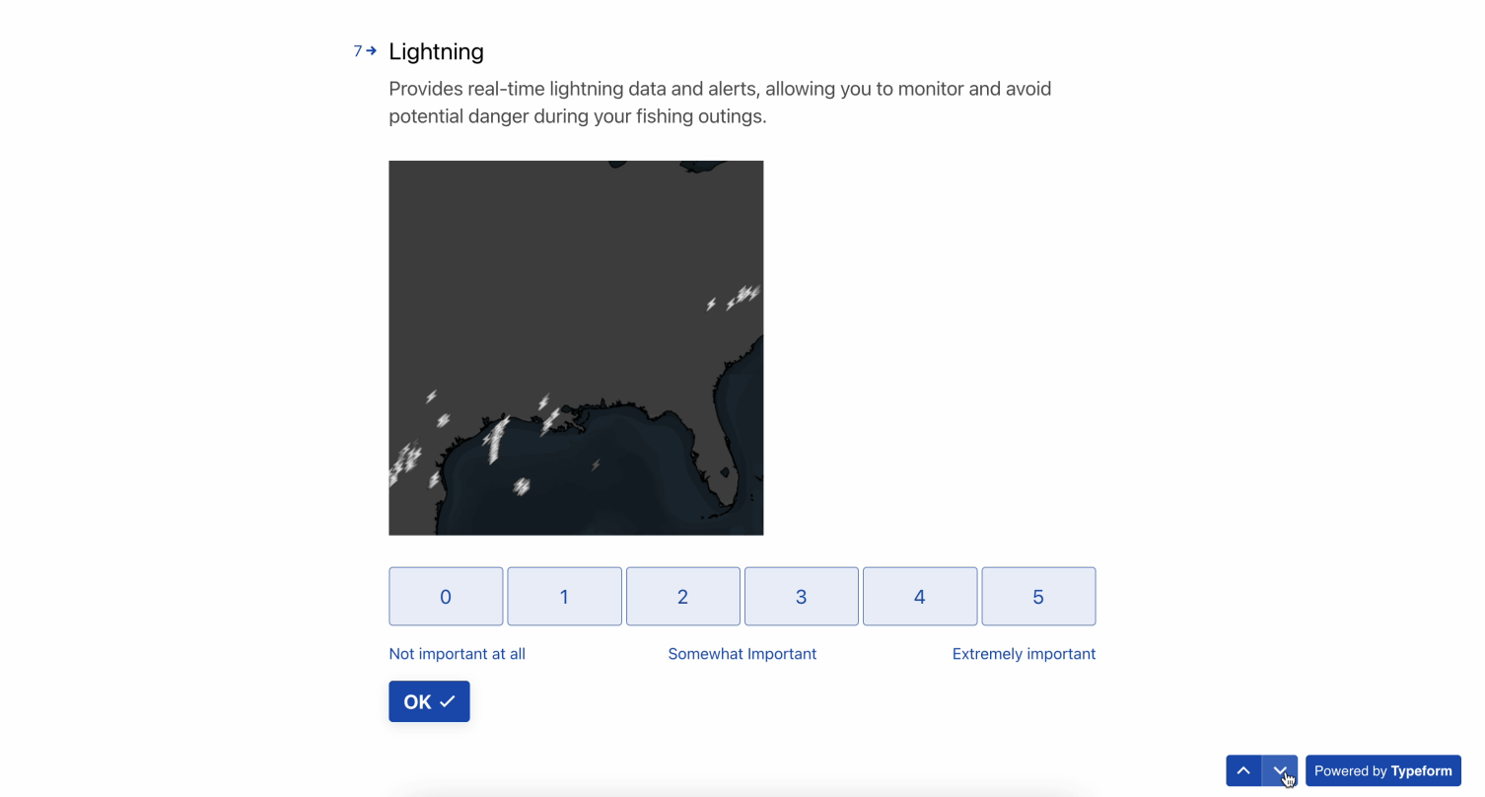Click the lightning map image
This screenshot has height=797, width=1485.
pyautogui.click(x=576, y=348)
